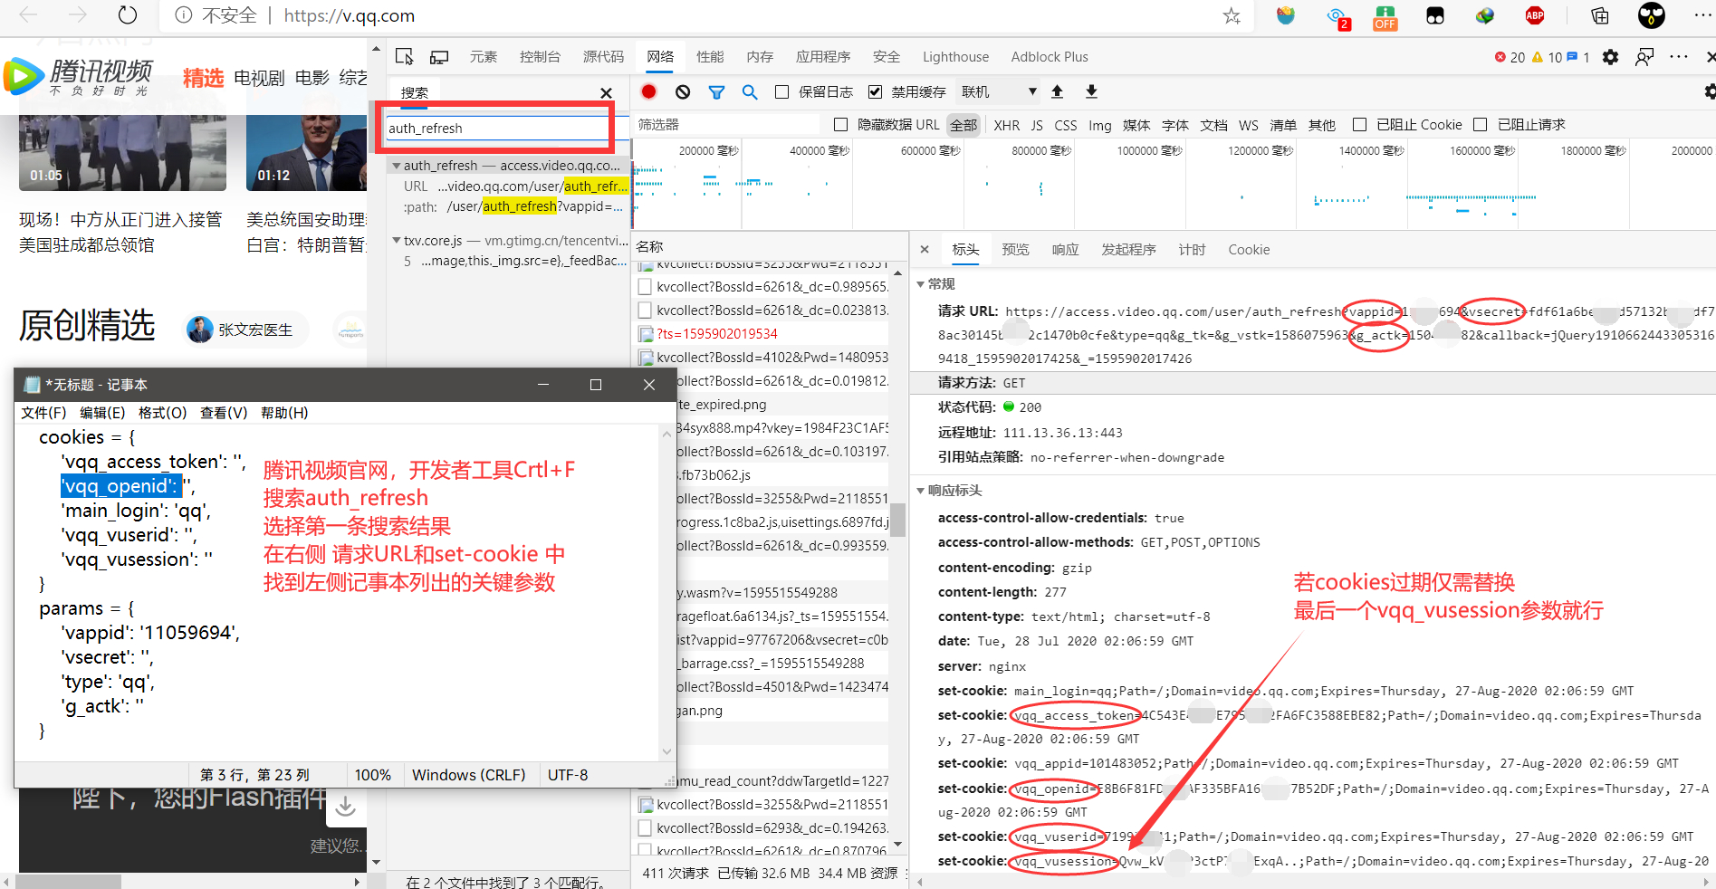This screenshot has width=1716, height=889.
Task: Open 格式(O) menu in Notepad
Action: pos(162,413)
